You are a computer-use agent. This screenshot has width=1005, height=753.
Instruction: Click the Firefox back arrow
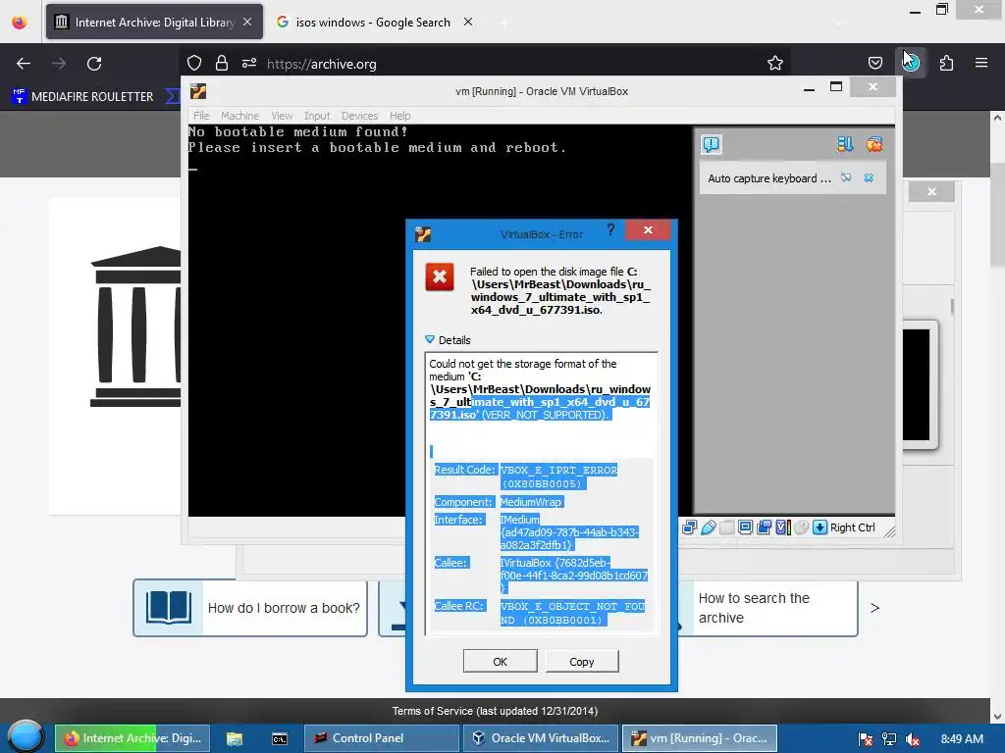coord(24,64)
